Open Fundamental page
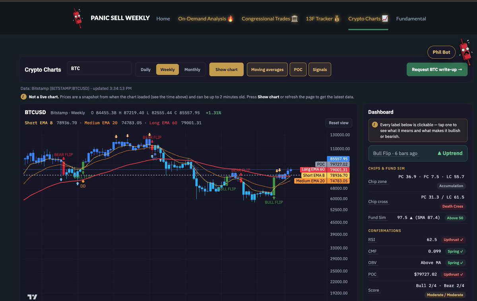This screenshot has height=301, width=477. coord(411,18)
